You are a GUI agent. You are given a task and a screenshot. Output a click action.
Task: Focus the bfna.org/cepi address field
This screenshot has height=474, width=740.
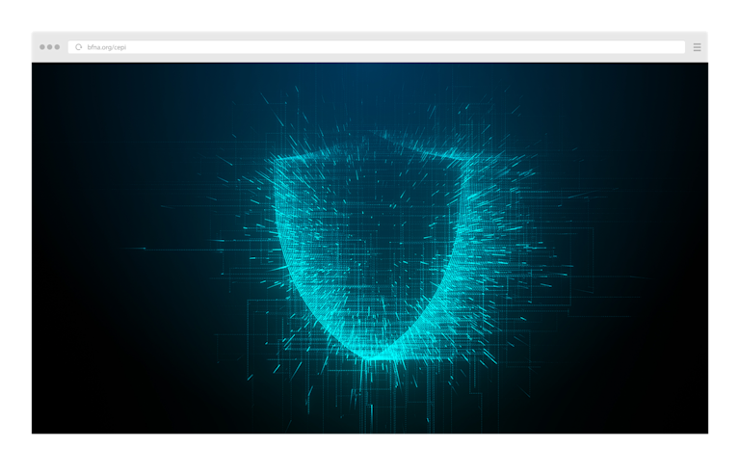(x=377, y=47)
